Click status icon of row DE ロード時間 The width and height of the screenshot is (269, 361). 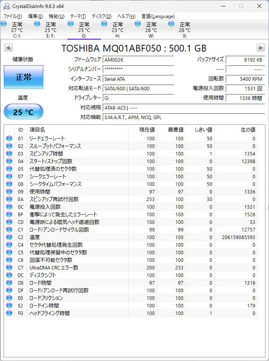click(9, 283)
